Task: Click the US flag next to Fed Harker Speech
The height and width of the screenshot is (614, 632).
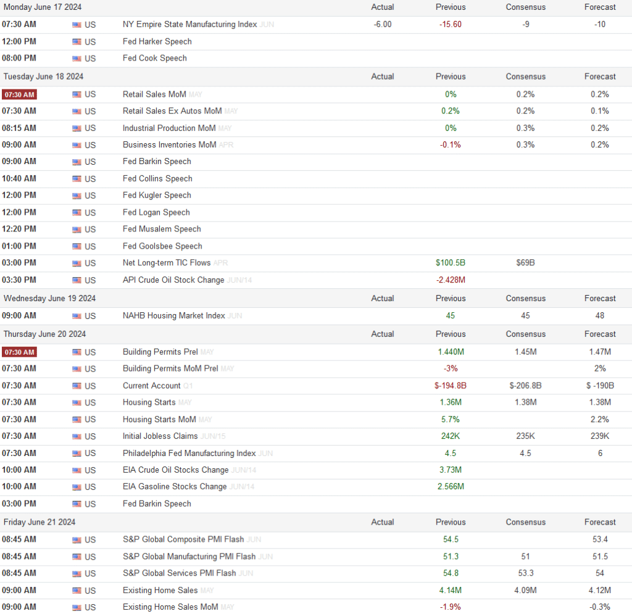Action: coord(77,42)
